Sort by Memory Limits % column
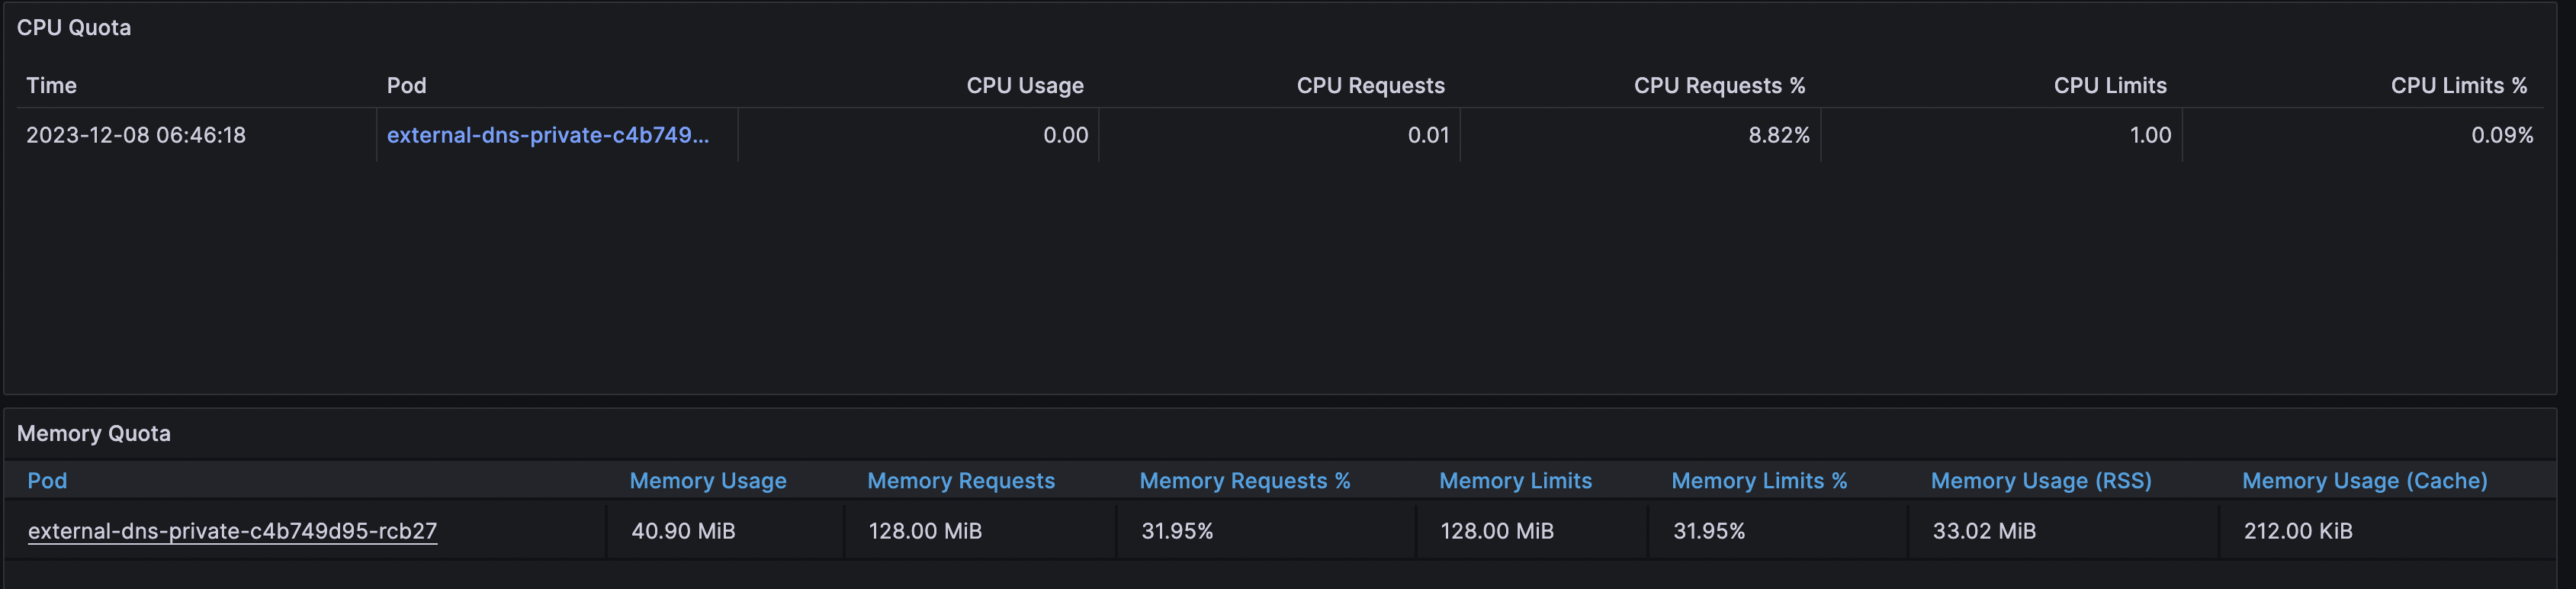Viewport: 2576px width, 589px height. [x=1759, y=481]
